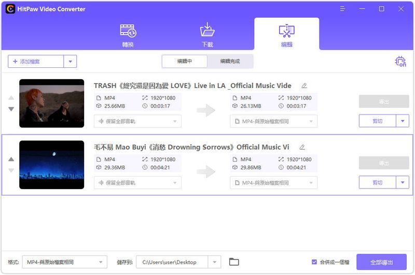Expand the add files dropdown arrow
The image size is (415, 275).
pyautogui.click(x=70, y=61)
